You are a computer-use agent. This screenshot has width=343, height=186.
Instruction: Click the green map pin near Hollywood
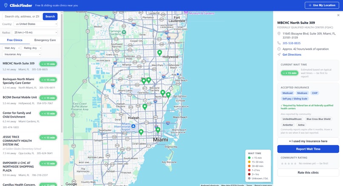point(160,53)
